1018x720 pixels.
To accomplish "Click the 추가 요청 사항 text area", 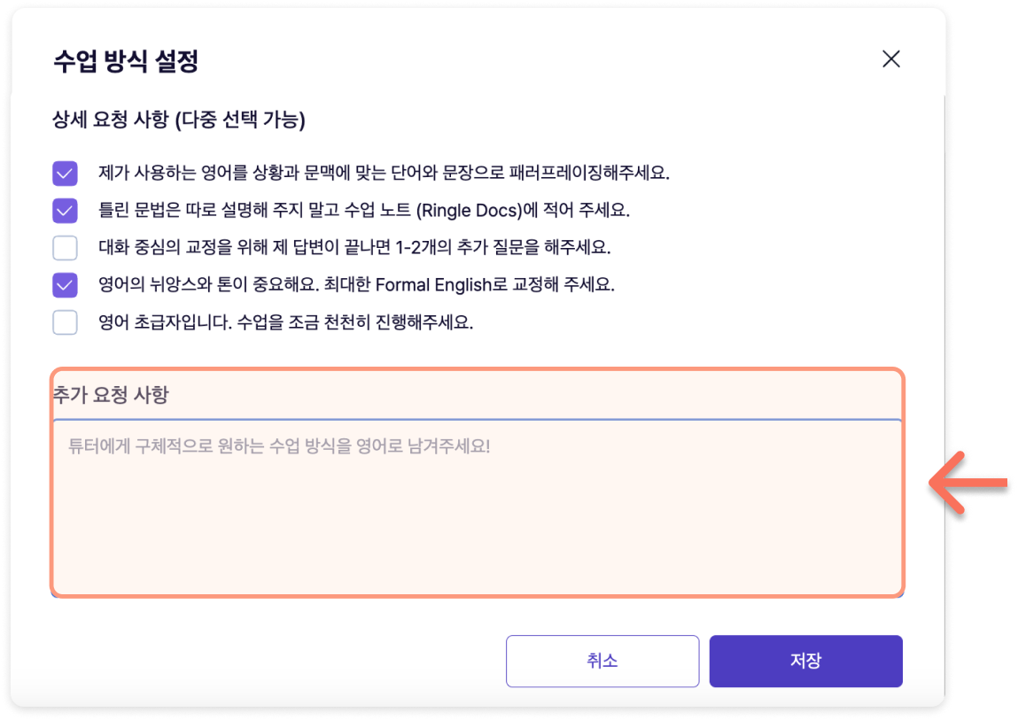I will coord(478,507).
